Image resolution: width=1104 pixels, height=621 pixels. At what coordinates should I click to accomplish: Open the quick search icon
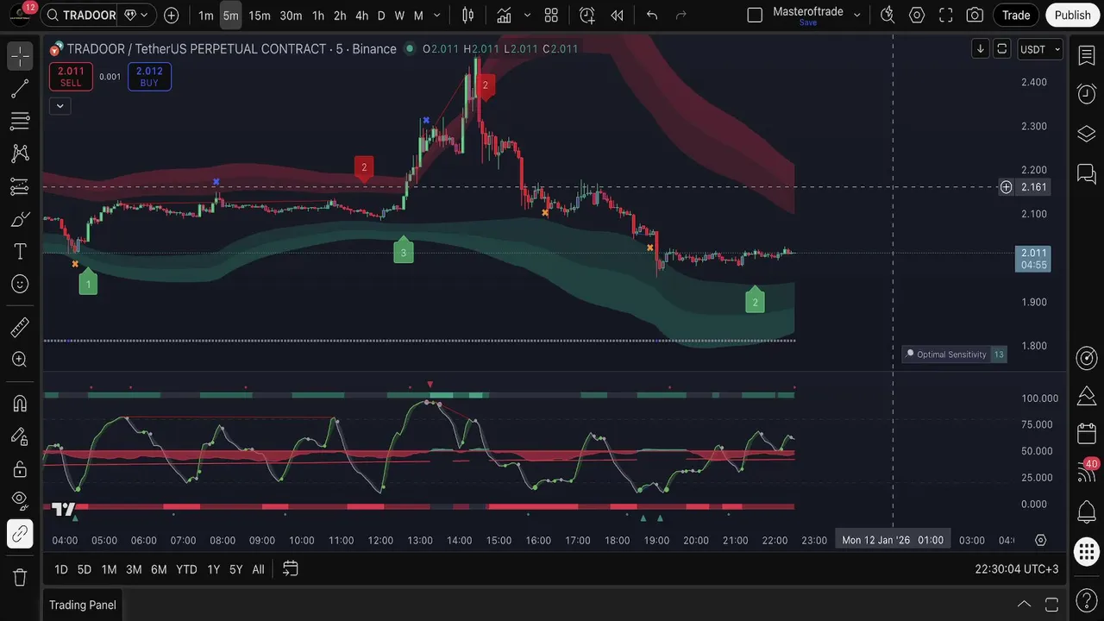point(888,15)
